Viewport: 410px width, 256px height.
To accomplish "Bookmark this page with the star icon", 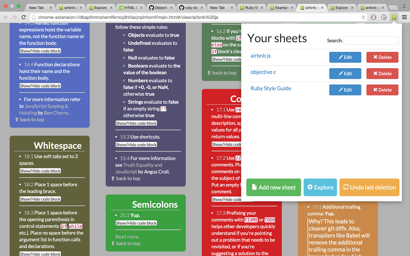I will tap(363, 17).
